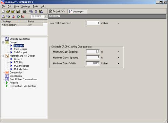Screen dimensions: 168x123
Task: Collapse the Materials and Mix Design node
Action: [3, 56]
